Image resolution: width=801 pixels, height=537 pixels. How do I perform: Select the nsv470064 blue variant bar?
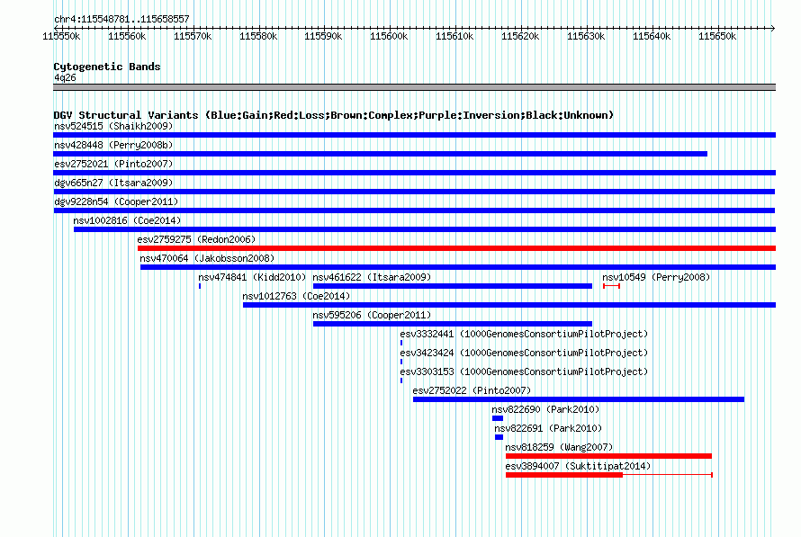tap(458, 267)
